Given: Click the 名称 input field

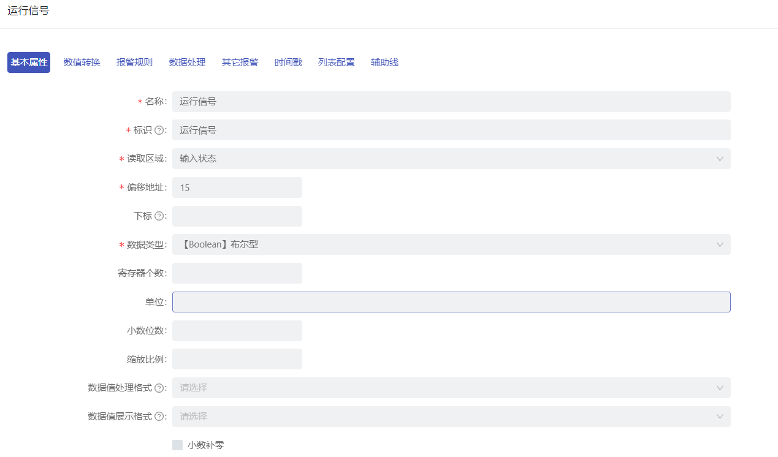Looking at the screenshot, I should pos(451,102).
